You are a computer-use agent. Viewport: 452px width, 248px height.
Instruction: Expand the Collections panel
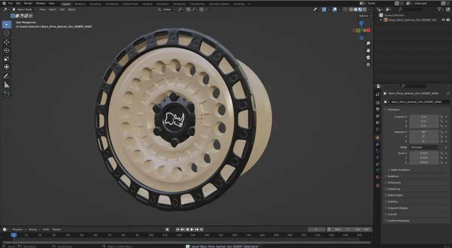pos(394,183)
